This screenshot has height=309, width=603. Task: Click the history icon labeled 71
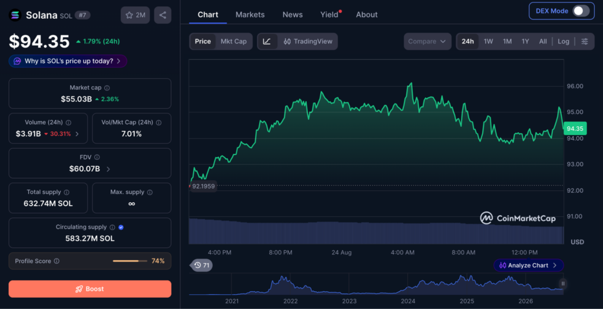[x=202, y=266]
